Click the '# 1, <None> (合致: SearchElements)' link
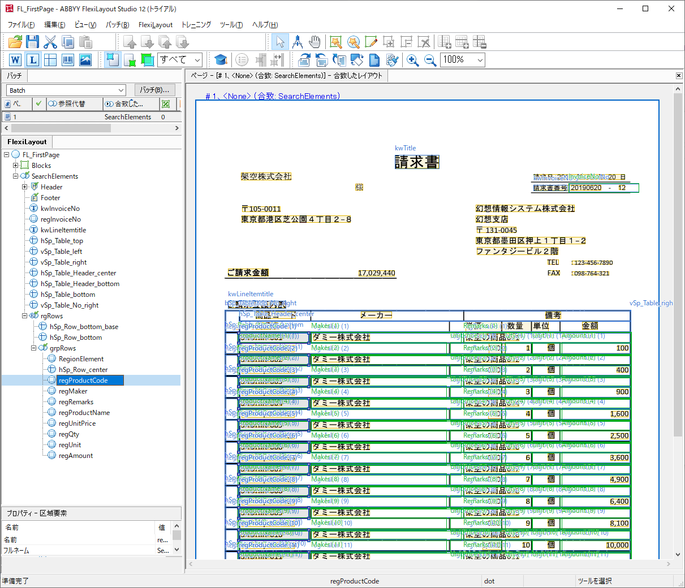The image size is (685, 588). (273, 96)
